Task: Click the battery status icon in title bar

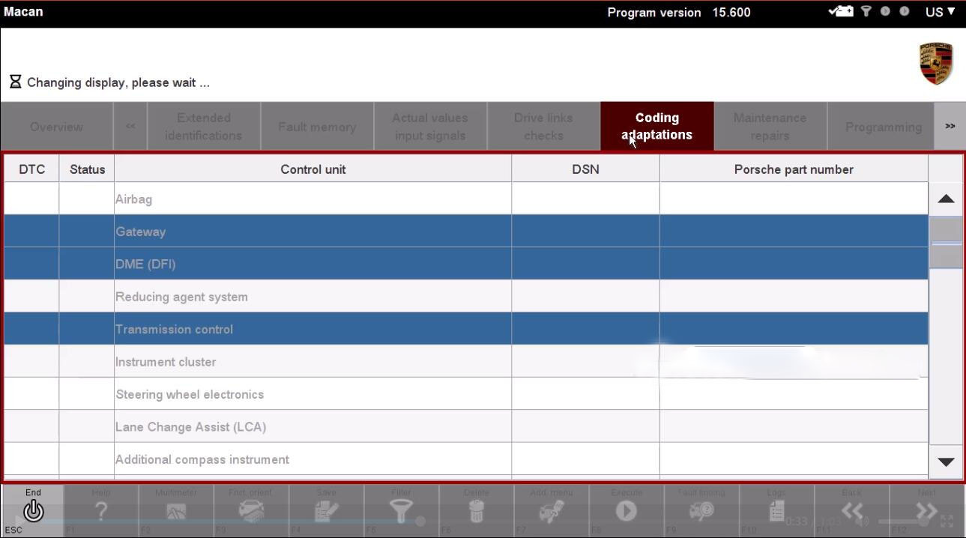Action: pyautogui.click(x=841, y=12)
